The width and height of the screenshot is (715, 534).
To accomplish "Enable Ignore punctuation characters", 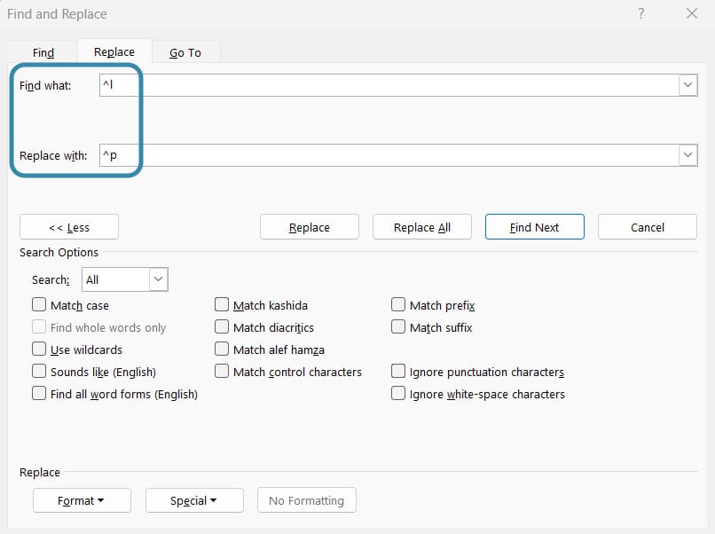I will [398, 372].
